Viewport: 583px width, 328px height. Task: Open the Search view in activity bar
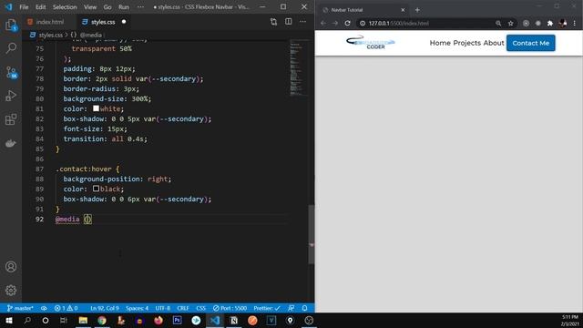tap(11, 48)
